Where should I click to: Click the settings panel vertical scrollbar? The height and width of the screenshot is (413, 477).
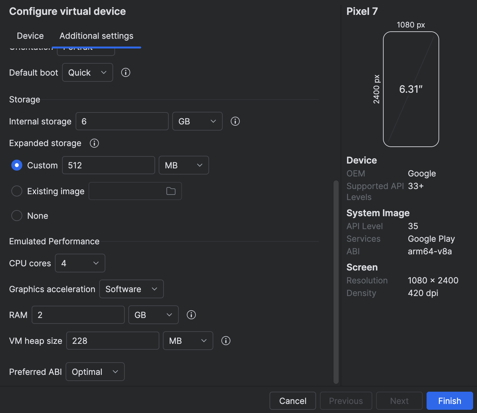[336, 282]
